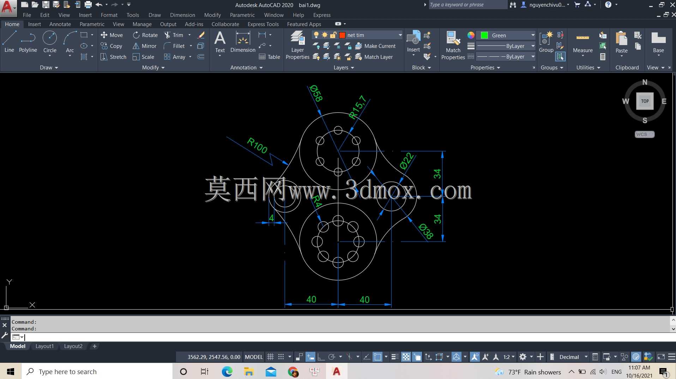Toggle transparency display in status bar
This screenshot has width=676, height=379.
click(x=406, y=357)
